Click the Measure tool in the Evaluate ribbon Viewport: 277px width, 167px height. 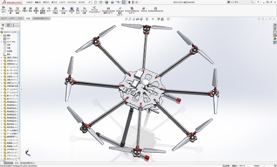click(30, 10)
